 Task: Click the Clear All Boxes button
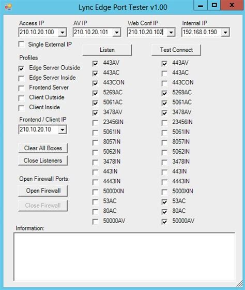coord(43,148)
